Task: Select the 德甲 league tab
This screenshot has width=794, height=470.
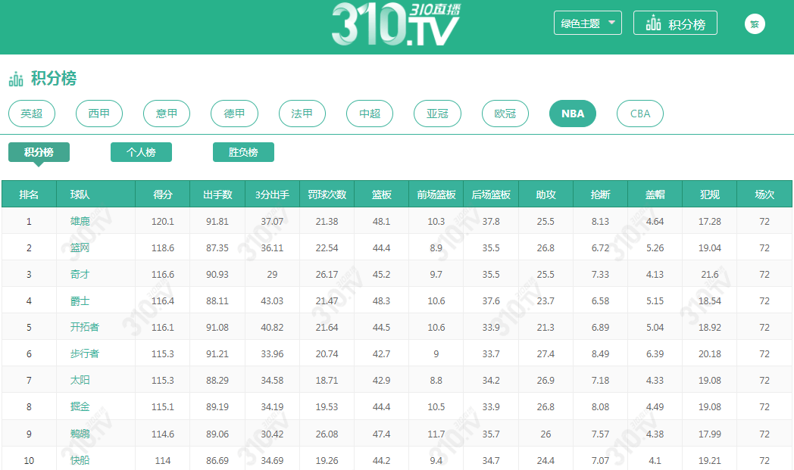Action: click(x=234, y=114)
